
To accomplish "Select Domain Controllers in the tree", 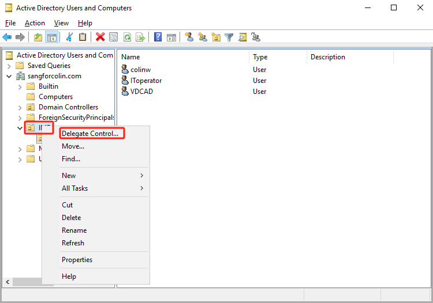I will coord(68,107).
